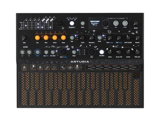
Task: Touch the cycling envelope Amount knob
Action: (x=137, y=38)
